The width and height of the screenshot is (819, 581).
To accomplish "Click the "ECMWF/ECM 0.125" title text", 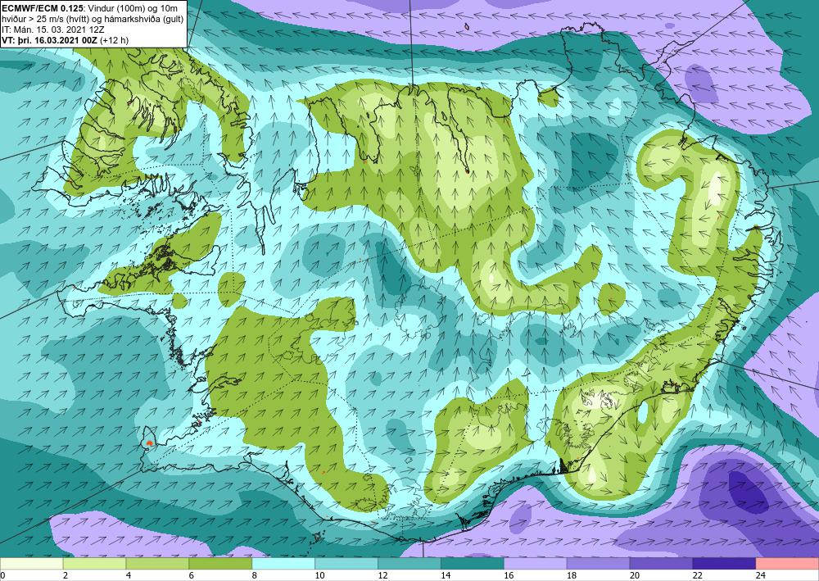I will (x=43, y=9).
